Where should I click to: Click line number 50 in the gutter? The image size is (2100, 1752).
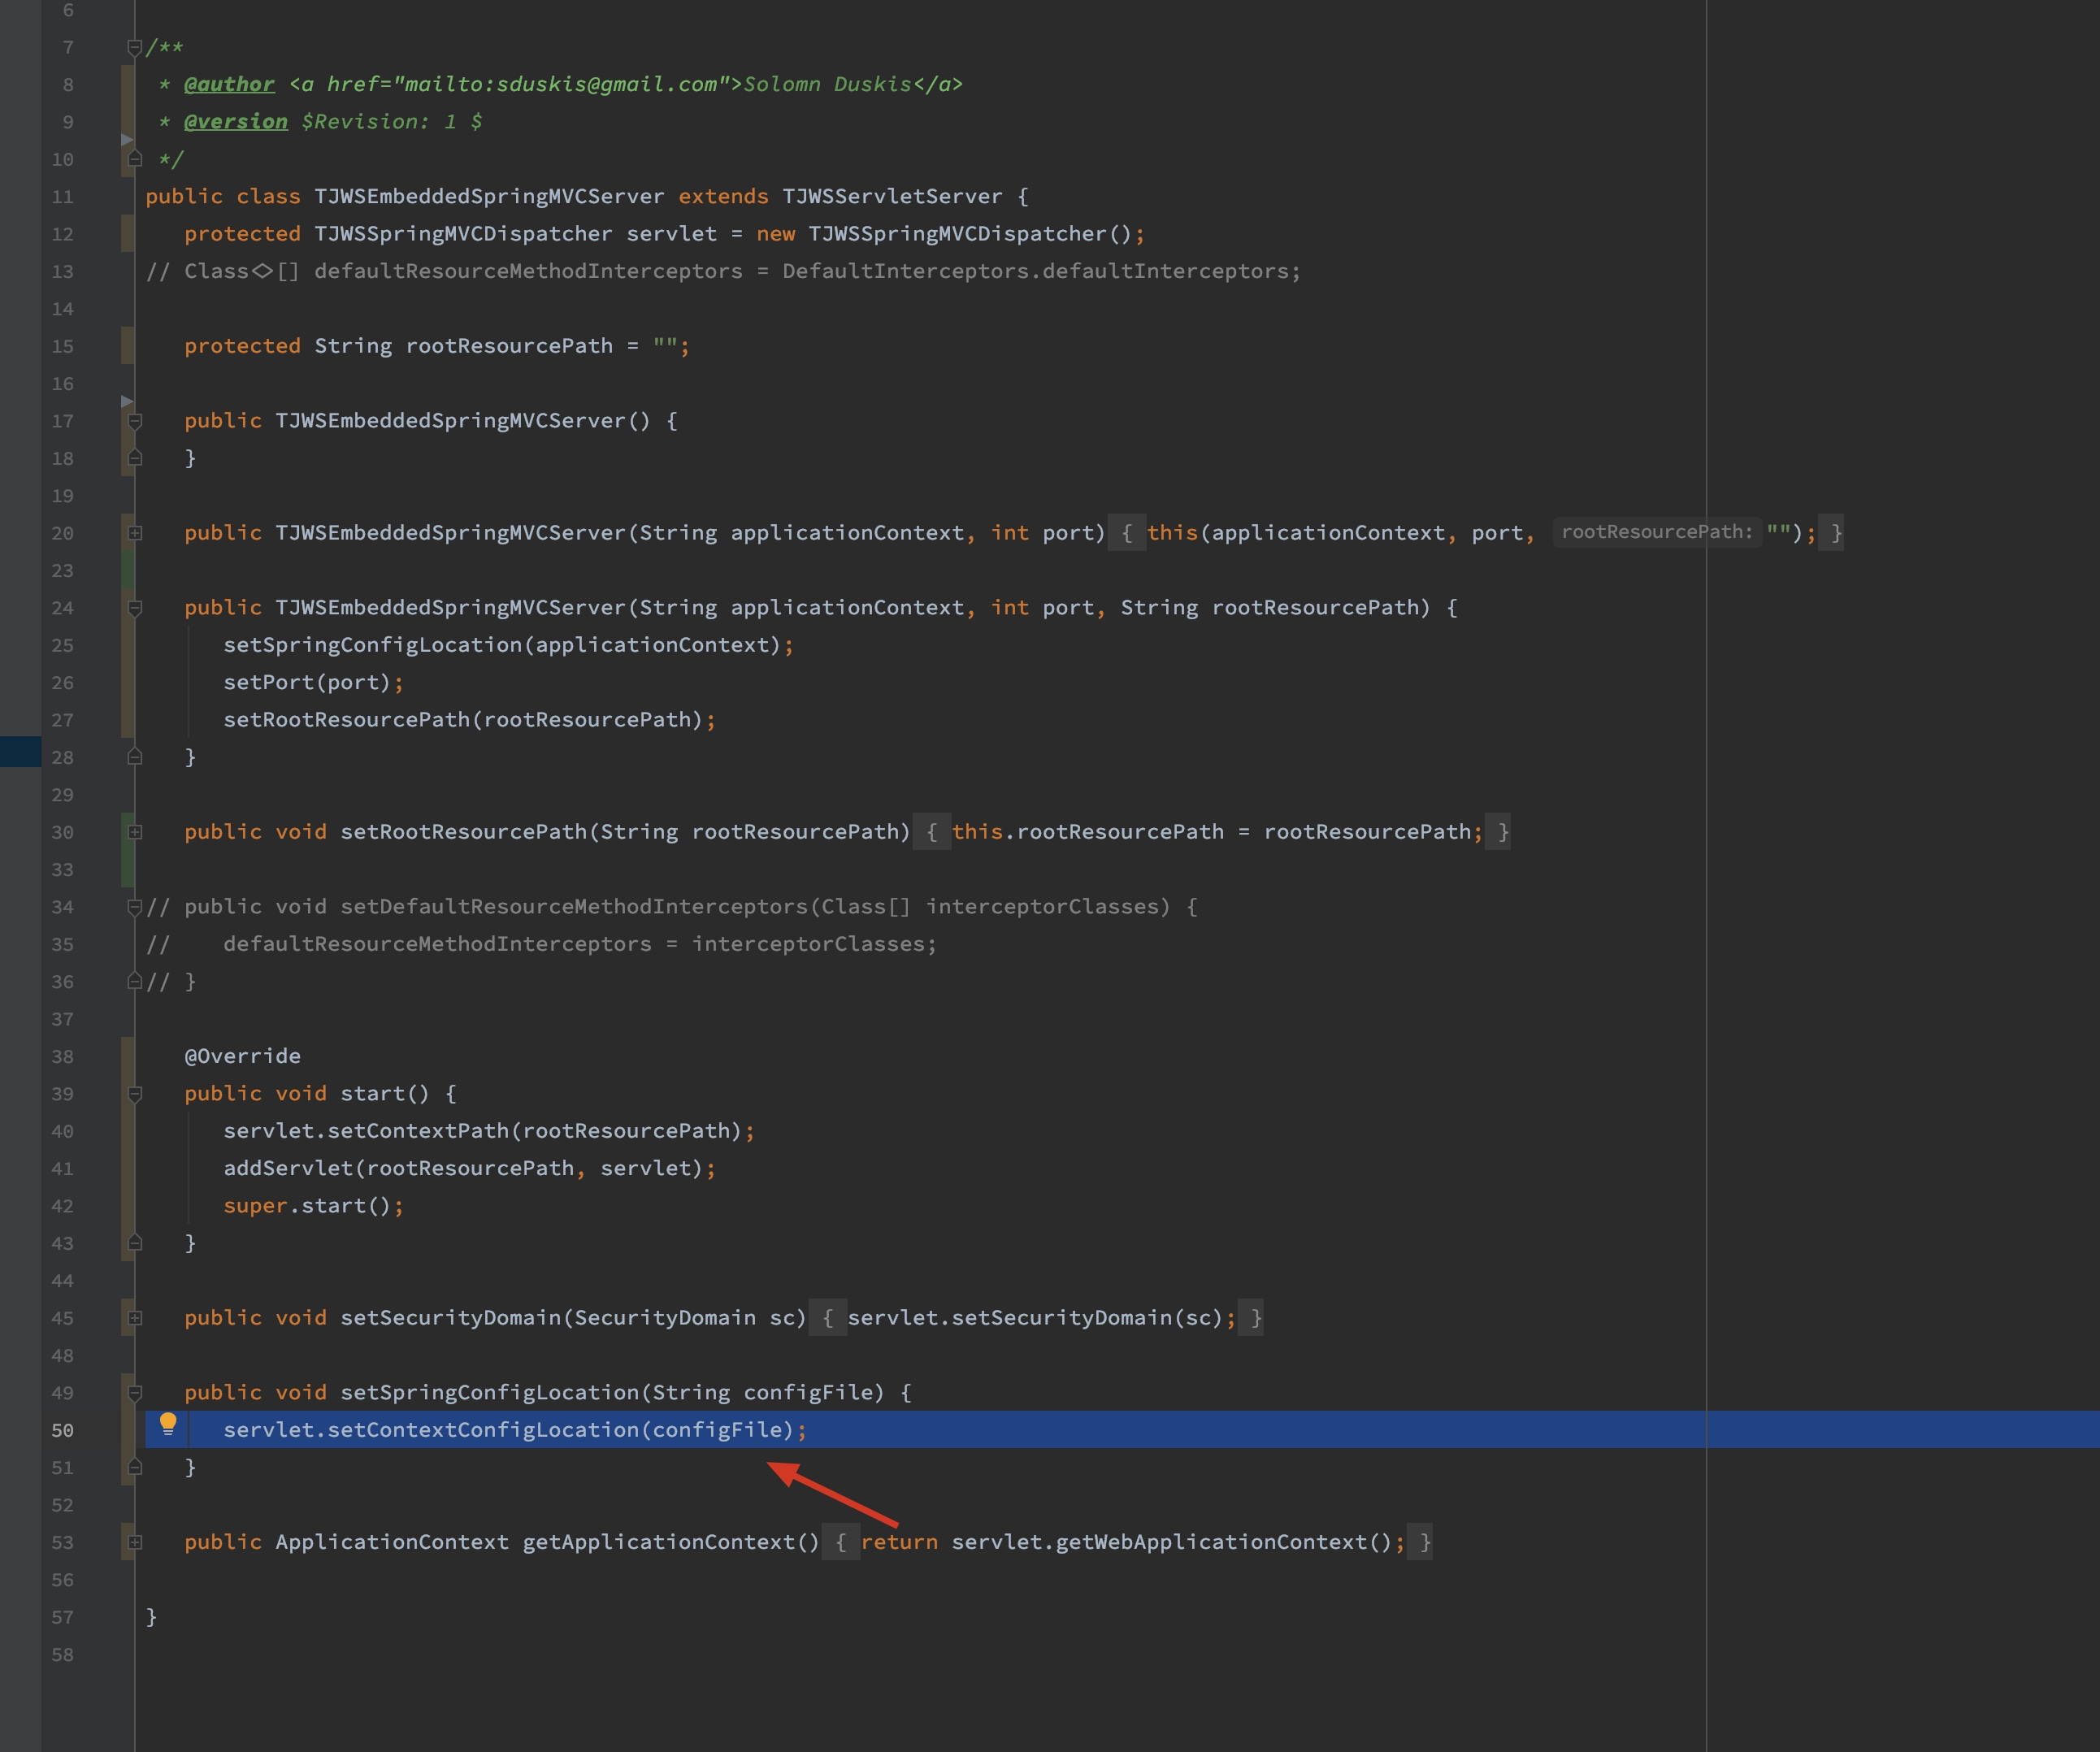(x=62, y=1430)
